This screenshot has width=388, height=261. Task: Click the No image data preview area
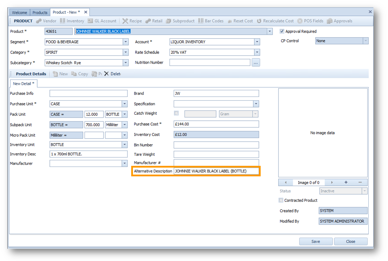pos(323,133)
